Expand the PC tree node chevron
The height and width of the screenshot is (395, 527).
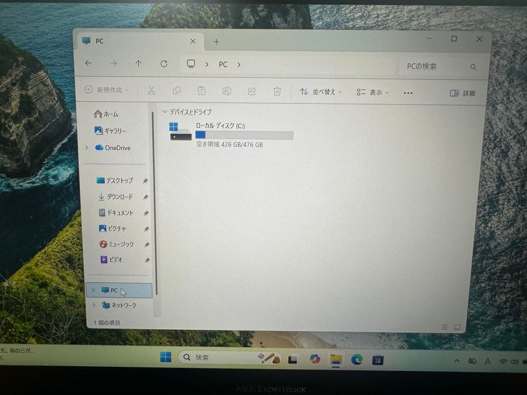coord(93,290)
